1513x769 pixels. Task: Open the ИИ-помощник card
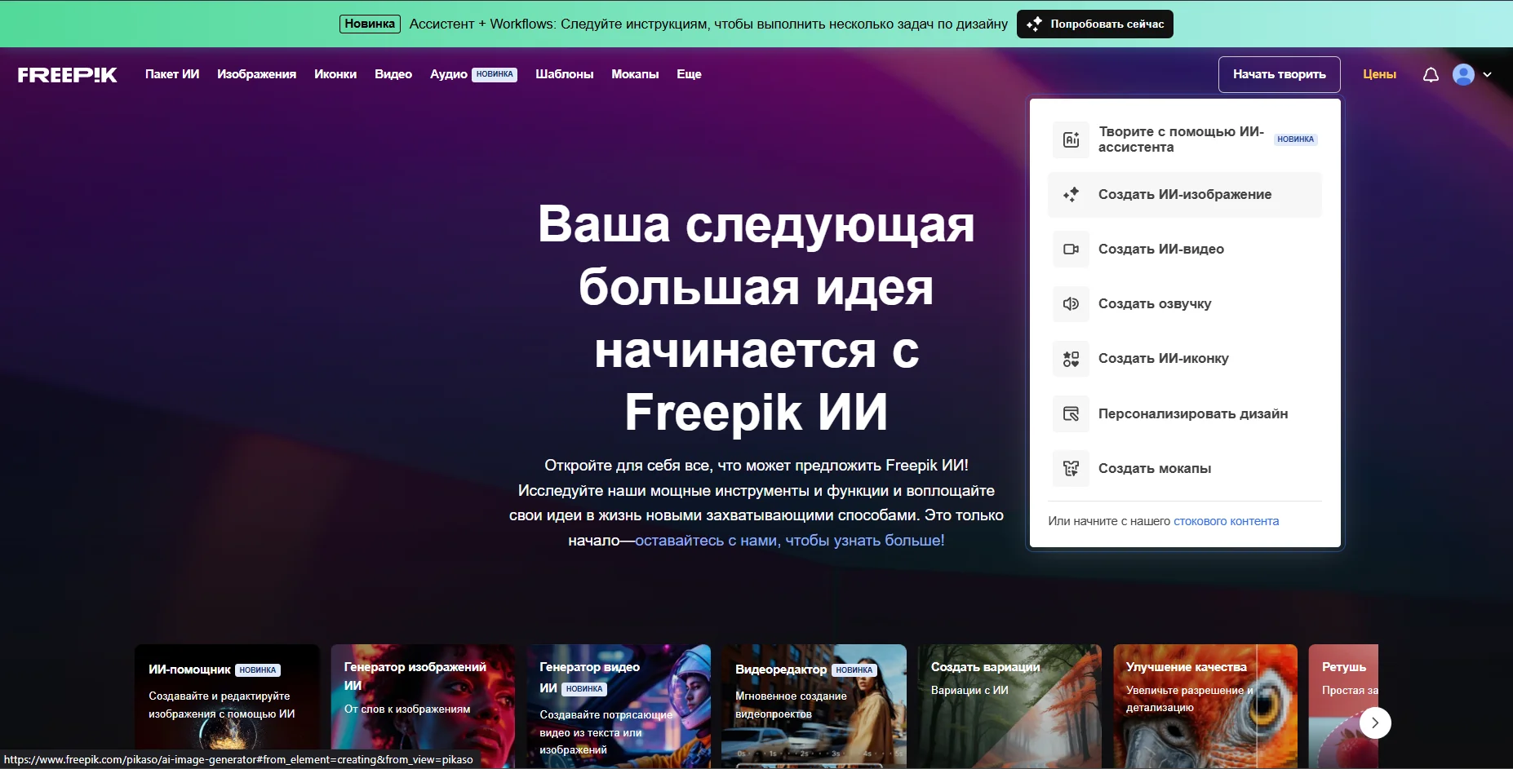tap(227, 706)
